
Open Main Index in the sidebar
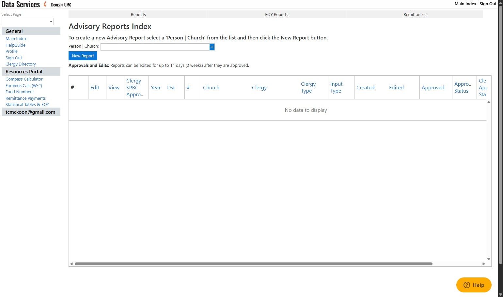(16, 38)
